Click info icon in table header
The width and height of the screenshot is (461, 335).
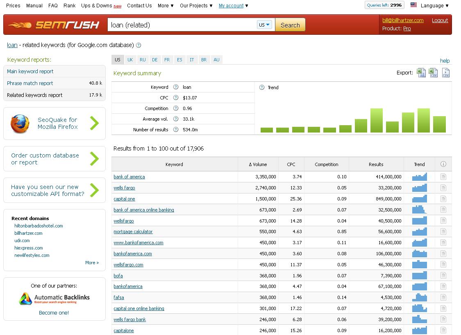point(443,164)
